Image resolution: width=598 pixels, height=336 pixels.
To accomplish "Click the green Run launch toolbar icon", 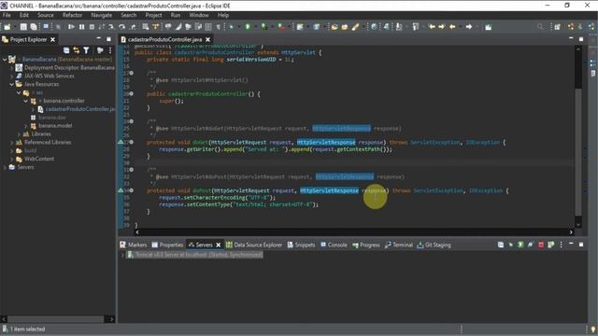I will (x=248, y=27).
